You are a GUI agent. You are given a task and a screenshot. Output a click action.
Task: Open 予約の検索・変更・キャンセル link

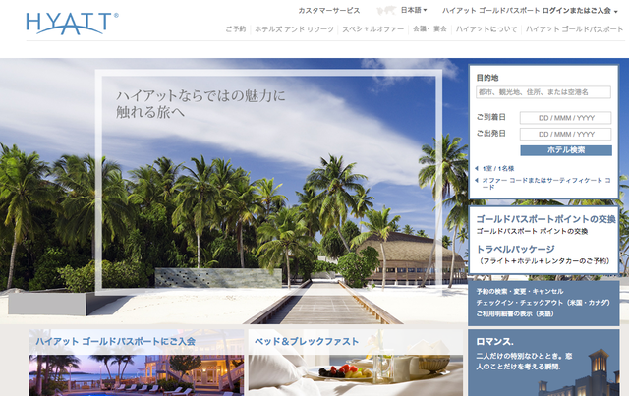tap(520, 291)
